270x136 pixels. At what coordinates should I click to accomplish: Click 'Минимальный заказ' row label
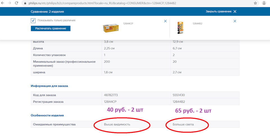(x=64, y=64)
